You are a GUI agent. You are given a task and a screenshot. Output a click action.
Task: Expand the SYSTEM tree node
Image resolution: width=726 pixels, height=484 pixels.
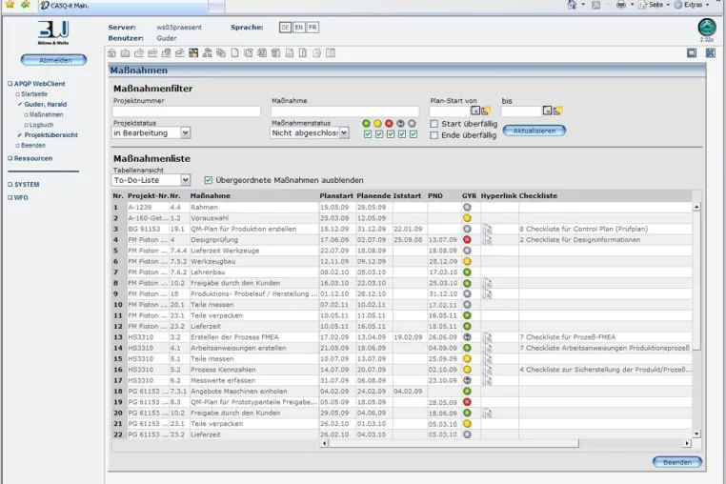pyautogui.click(x=10, y=184)
